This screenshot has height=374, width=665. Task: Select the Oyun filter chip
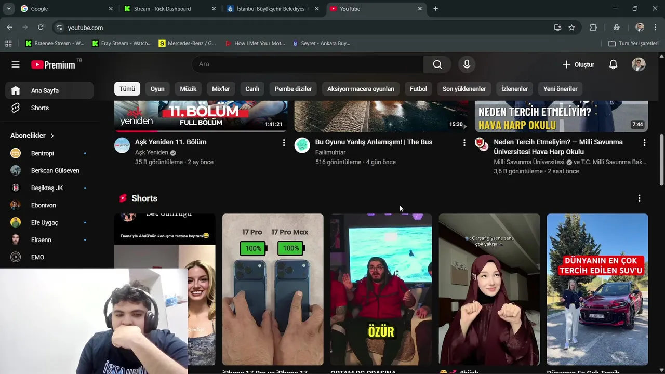[157, 89]
